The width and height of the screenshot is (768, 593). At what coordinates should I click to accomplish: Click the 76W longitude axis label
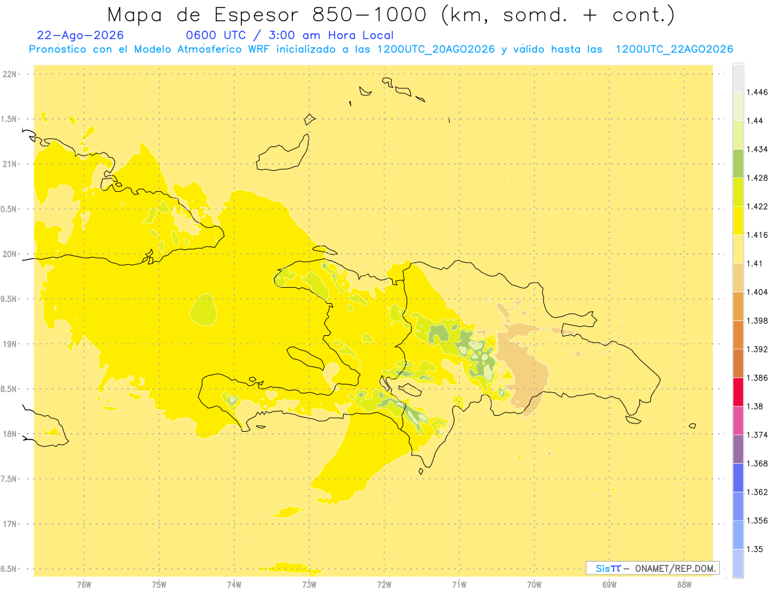point(84,585)
